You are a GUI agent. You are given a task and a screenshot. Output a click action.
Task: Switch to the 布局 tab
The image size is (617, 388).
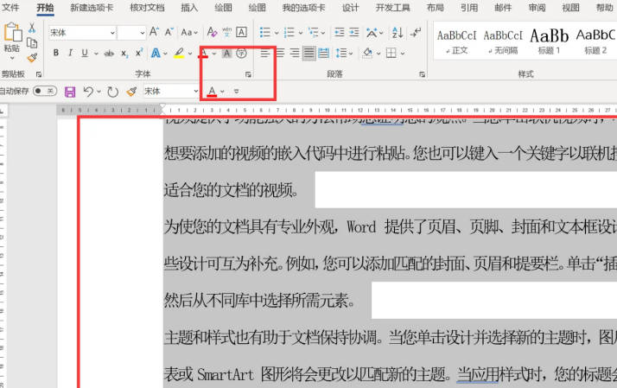click(x=436, y=8)
